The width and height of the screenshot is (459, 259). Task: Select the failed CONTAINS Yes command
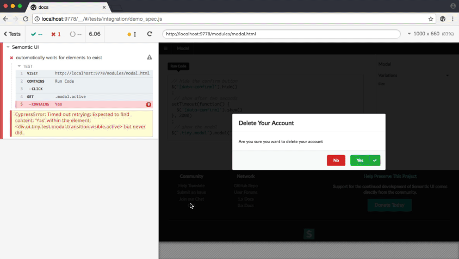pyautogui.click(x=84, y=104)
